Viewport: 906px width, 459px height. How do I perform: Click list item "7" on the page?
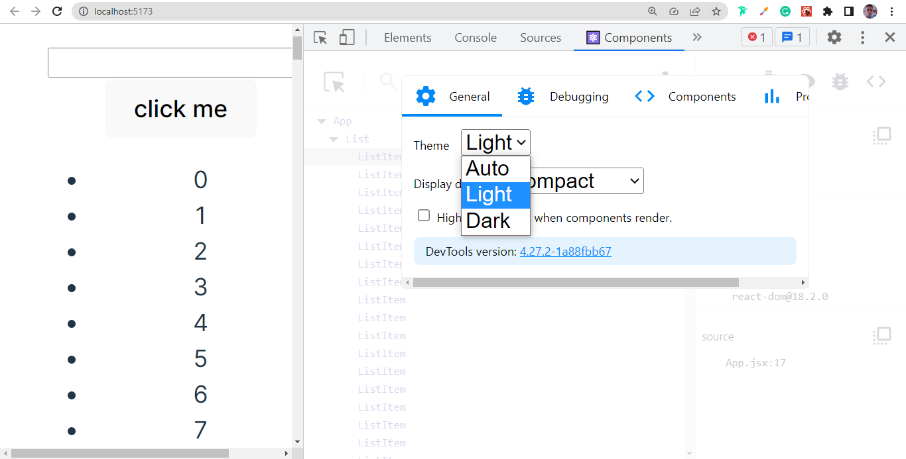point(200,430)
